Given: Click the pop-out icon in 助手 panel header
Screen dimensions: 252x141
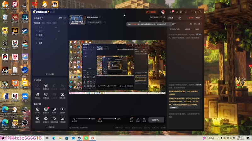Looking at the screenshot, I should point(199,24).
